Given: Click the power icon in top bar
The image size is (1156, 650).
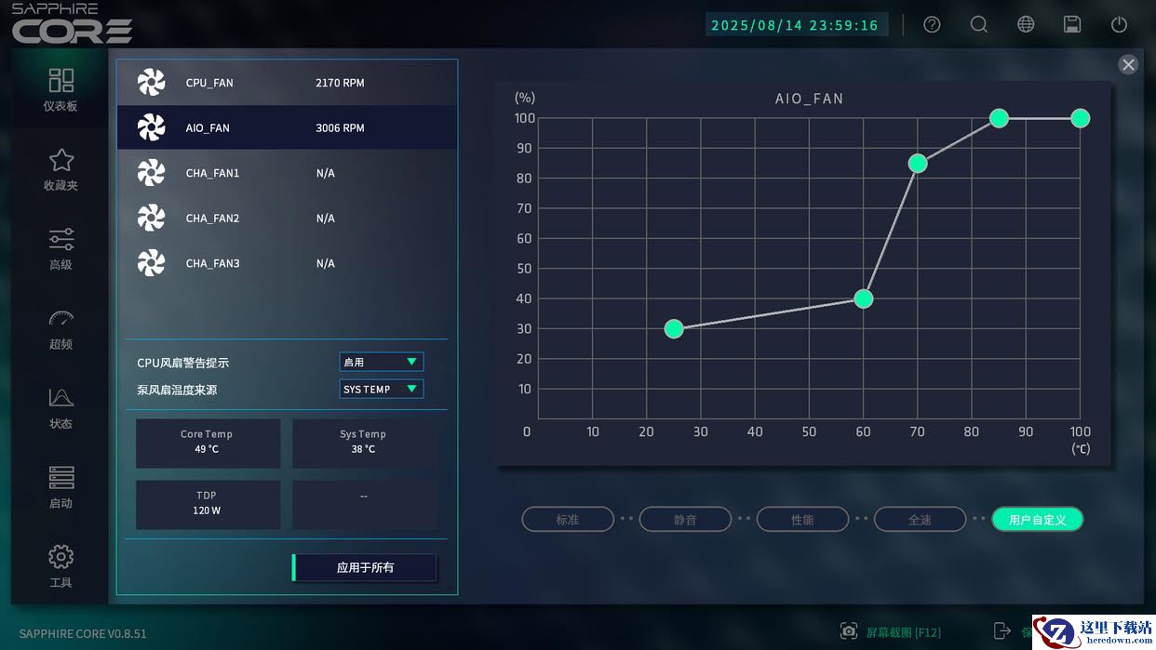Looking at the screenshot, I should coord(1119,24).
